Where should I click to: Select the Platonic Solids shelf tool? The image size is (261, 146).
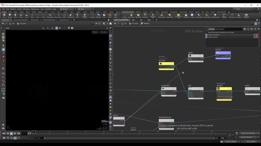click(85, 16)
